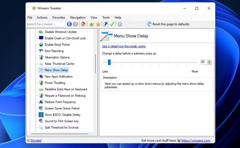Viewport: 240px width, 148px height.
Task: Open settings with the gear icon
Action: click(120, 24)
